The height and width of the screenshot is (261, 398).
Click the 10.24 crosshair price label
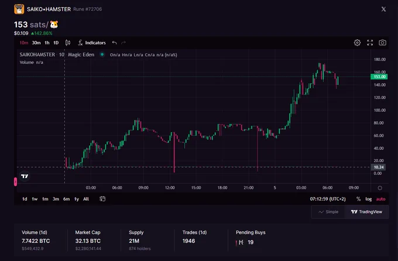[x=379, y=167]
